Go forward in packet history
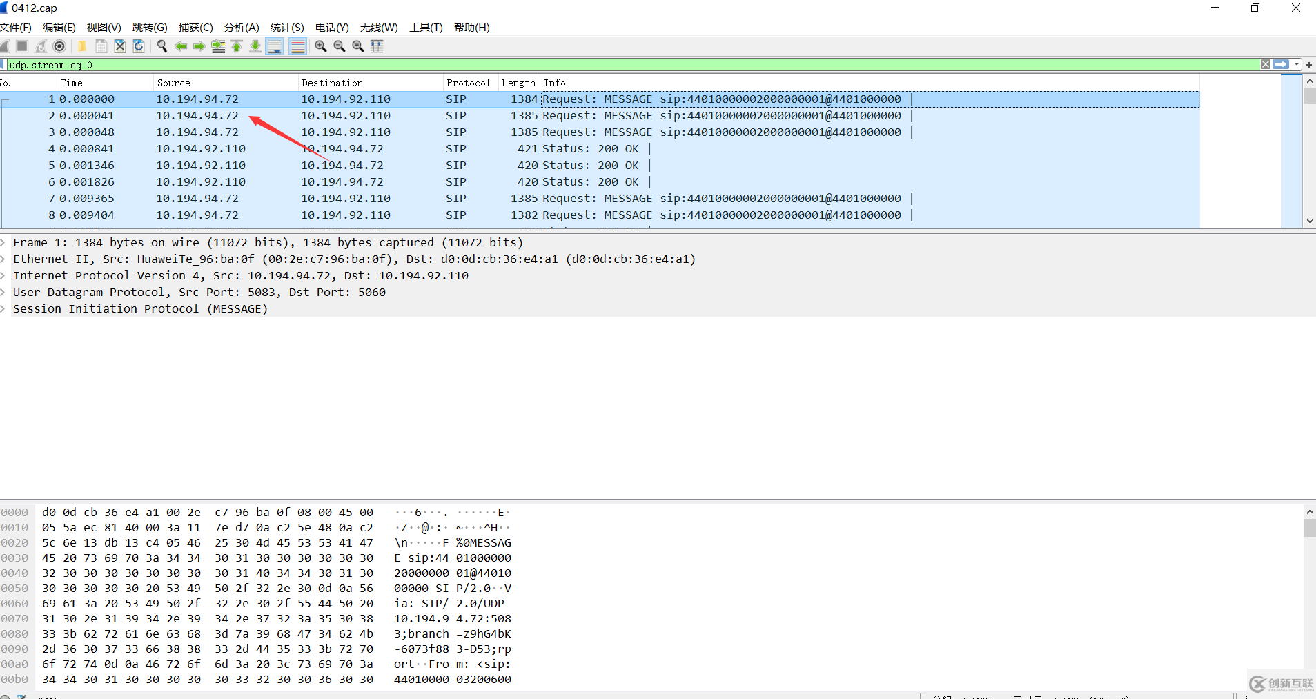Screen dimensions: 1316x699 click(199, 46)
